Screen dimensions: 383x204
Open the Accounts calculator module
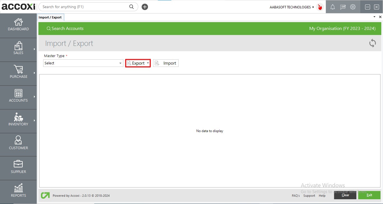click(18, 96)
